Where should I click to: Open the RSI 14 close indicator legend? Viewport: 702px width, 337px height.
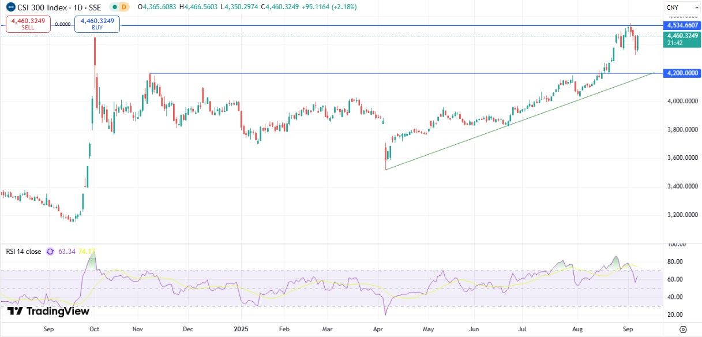[24, 252]
